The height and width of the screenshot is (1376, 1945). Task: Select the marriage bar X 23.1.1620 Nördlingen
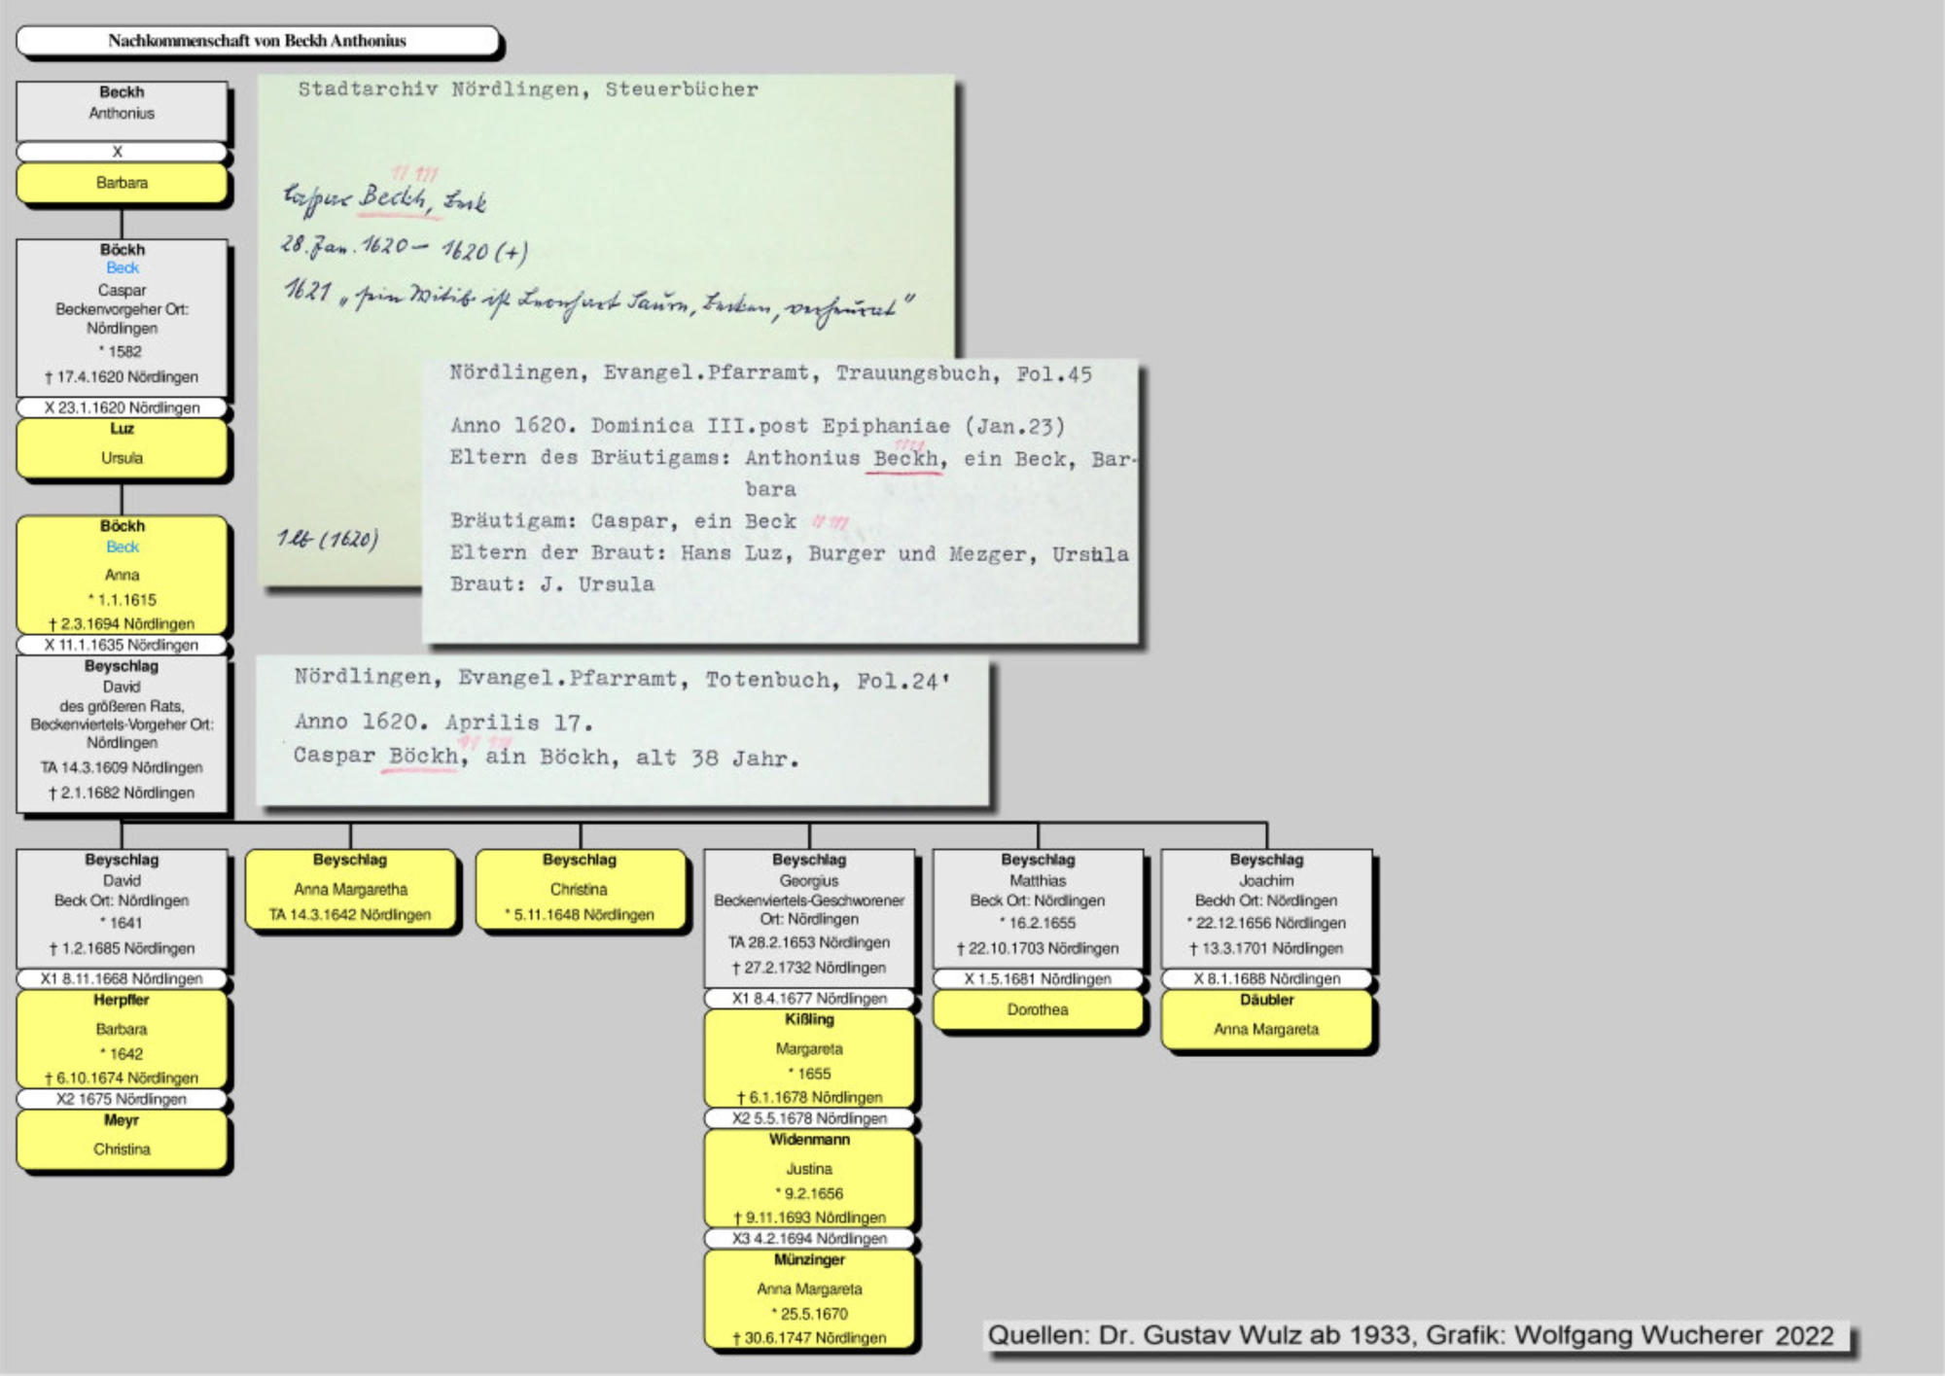122,407
